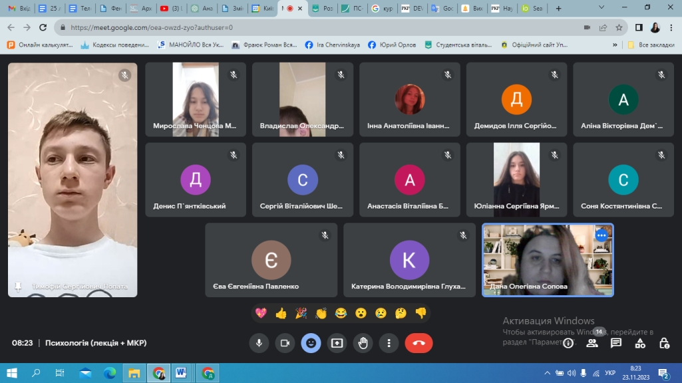Open the Chrome profile avatar
682x383 pixels.
tap(655, 27)
